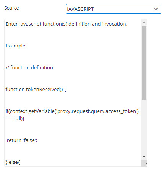
Task: Click the '== null){' code line
Action: click(x=15, y=119)
